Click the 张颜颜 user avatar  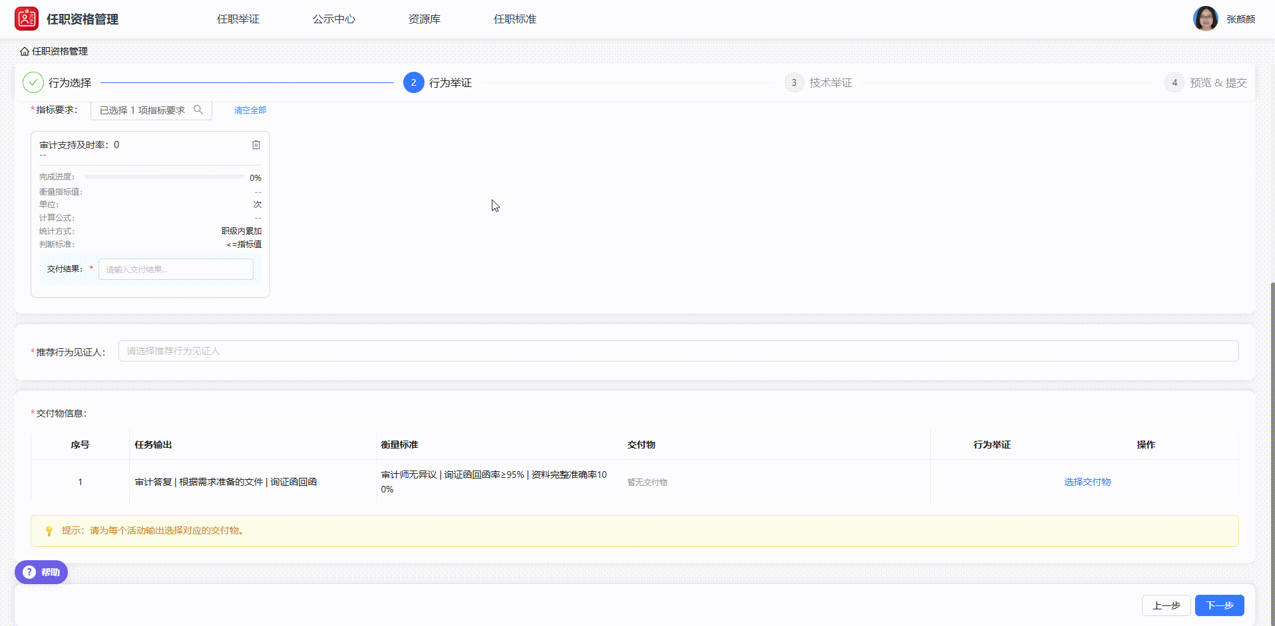pos(1206,18)
